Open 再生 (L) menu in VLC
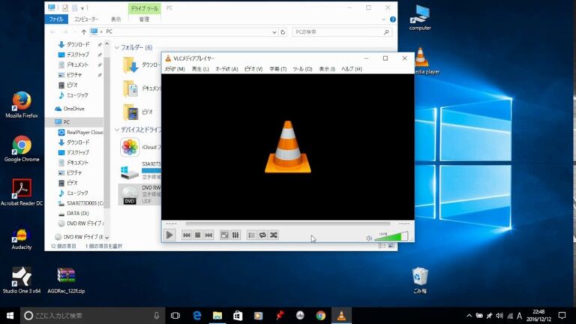Image resolution: width=576 pixels, height=324 pixels. coord(200,69)
